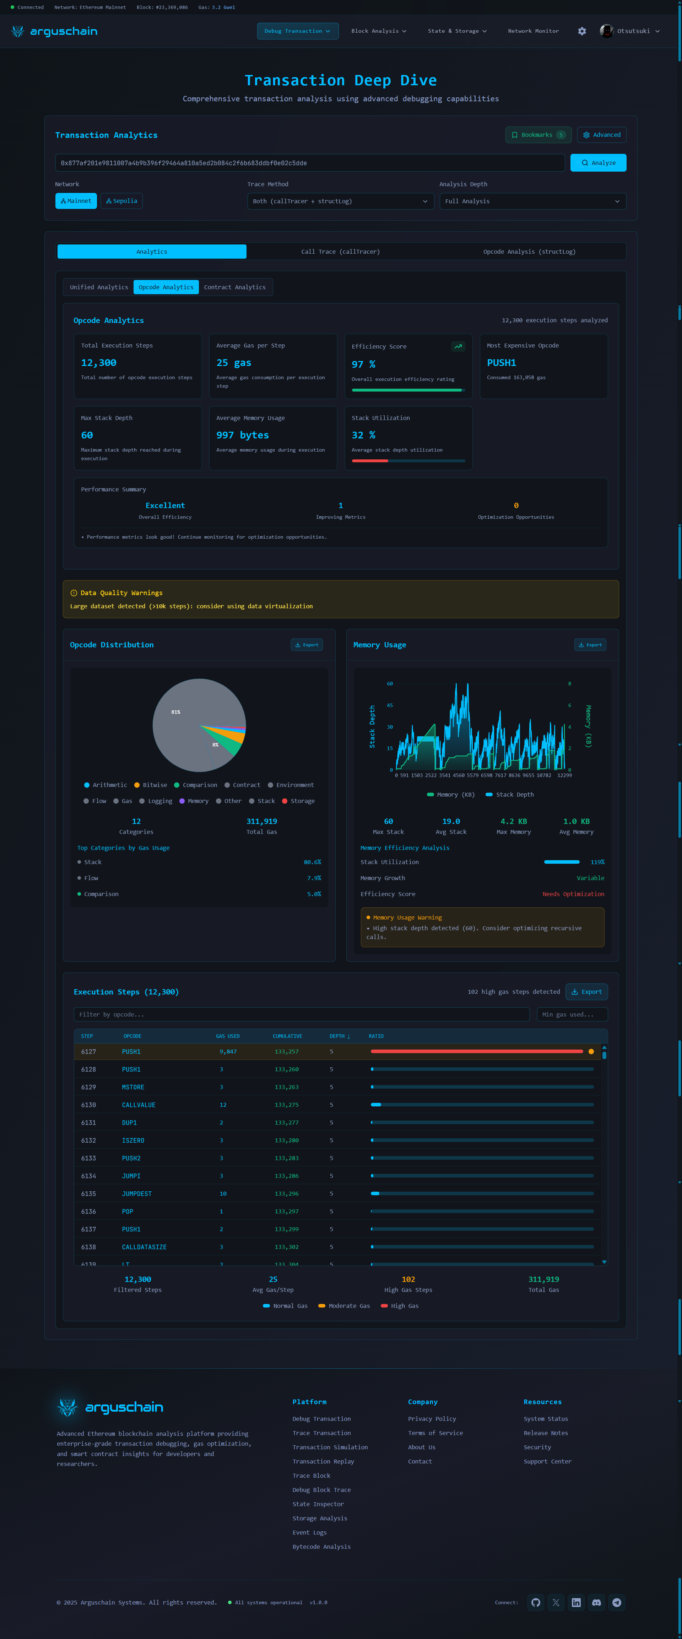Switch network to Sepolia
The width and height of the screenshot is (682, 1639).
pyautogui.click(x=121, y=201)
